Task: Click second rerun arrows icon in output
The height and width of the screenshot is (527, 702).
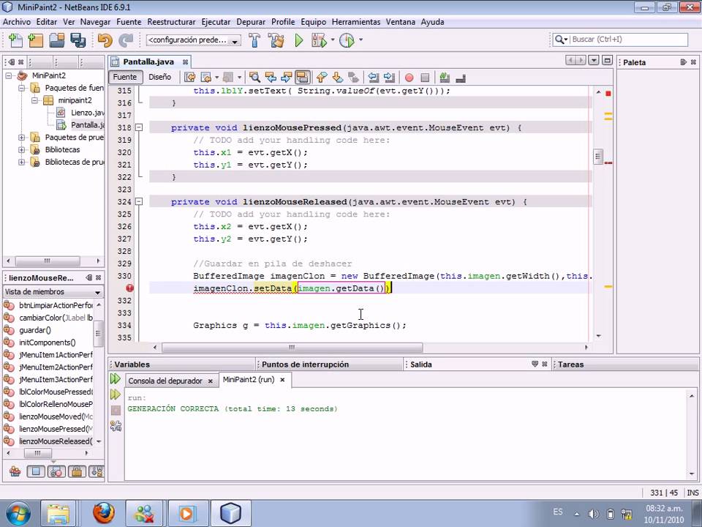Action: tap(116, 395)
